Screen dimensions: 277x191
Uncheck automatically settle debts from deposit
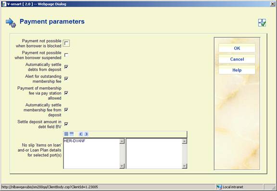pyautogui.click(x=66, y=67)
